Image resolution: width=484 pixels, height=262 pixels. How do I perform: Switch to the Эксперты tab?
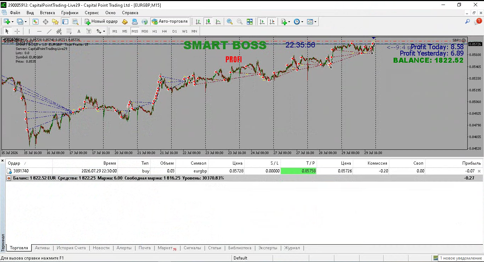268,248
